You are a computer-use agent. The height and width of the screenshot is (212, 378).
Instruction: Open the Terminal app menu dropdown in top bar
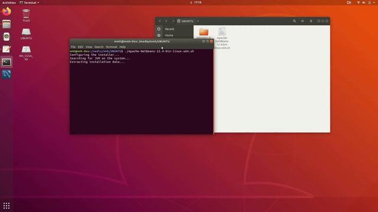[x=30, y=2]
